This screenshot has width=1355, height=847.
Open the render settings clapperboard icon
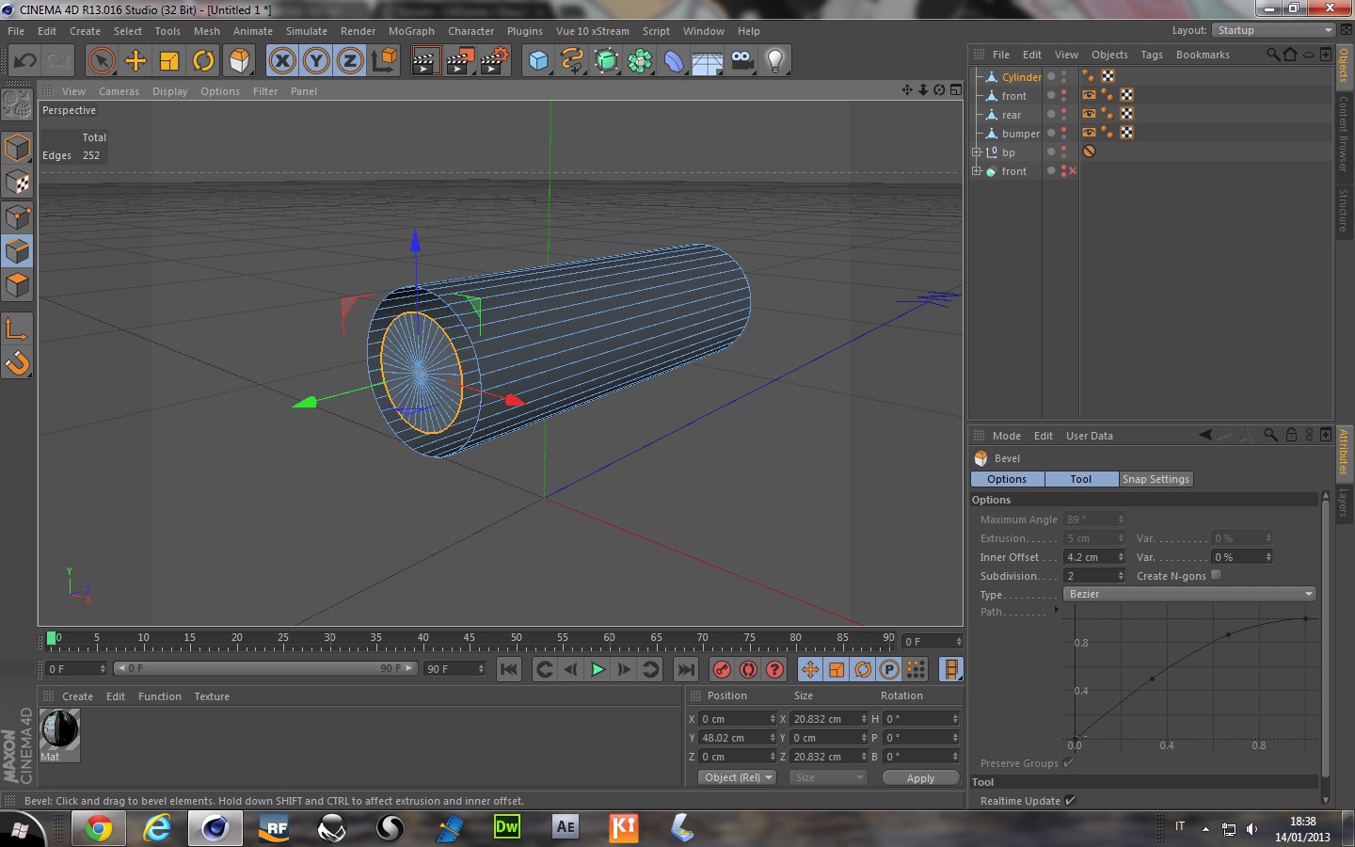point(493,61)
